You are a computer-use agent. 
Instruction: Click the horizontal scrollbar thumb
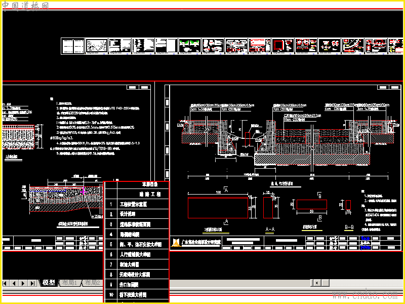[x=325, y=283]
